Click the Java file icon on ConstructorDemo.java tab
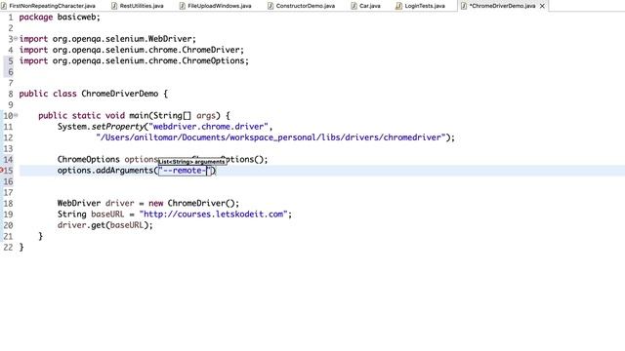 coord(271,6)
